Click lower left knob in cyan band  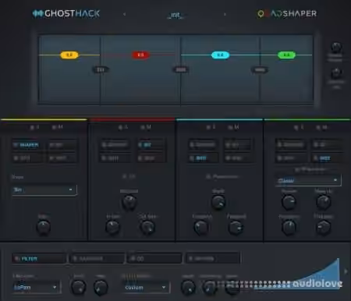[x=201, y=227]
